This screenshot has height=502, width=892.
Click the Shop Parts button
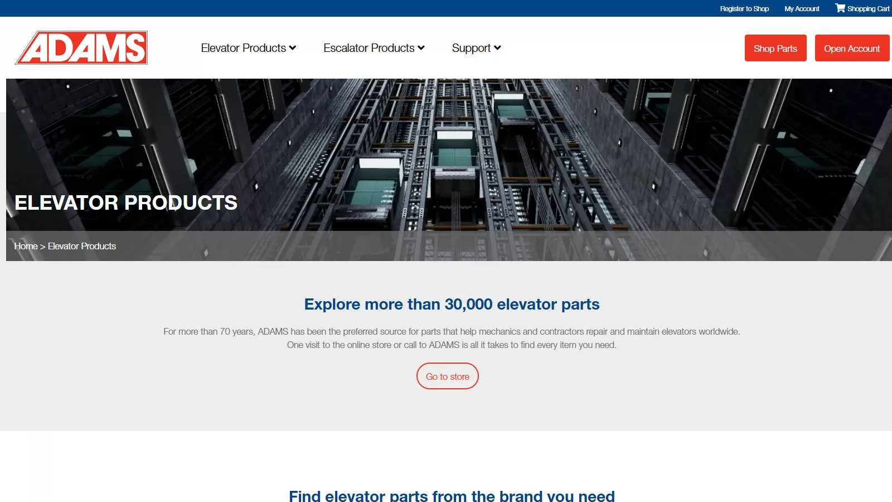point(775,49)
